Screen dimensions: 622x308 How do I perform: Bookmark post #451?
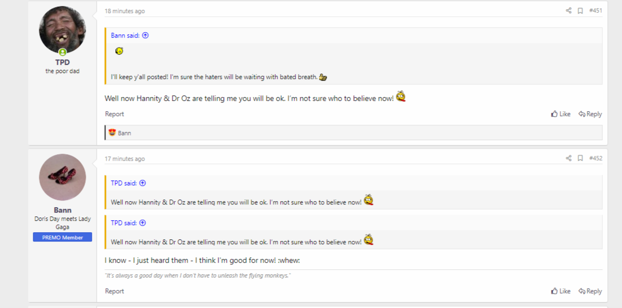point(580,11)
